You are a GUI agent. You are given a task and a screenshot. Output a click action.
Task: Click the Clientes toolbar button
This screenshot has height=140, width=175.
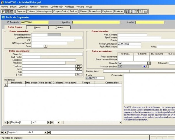[84, 11]
